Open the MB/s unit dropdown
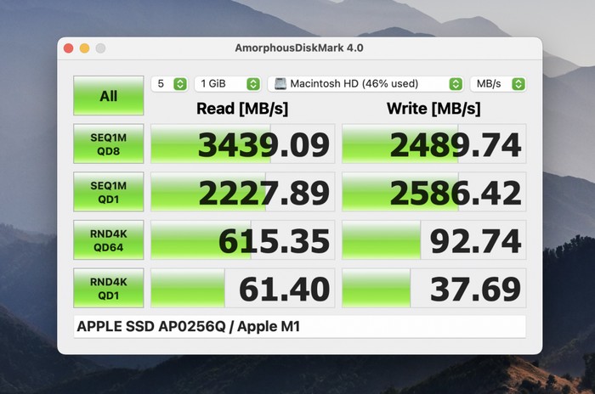Image resolution: width=595 pixels, height=394 pixels. 498,84
